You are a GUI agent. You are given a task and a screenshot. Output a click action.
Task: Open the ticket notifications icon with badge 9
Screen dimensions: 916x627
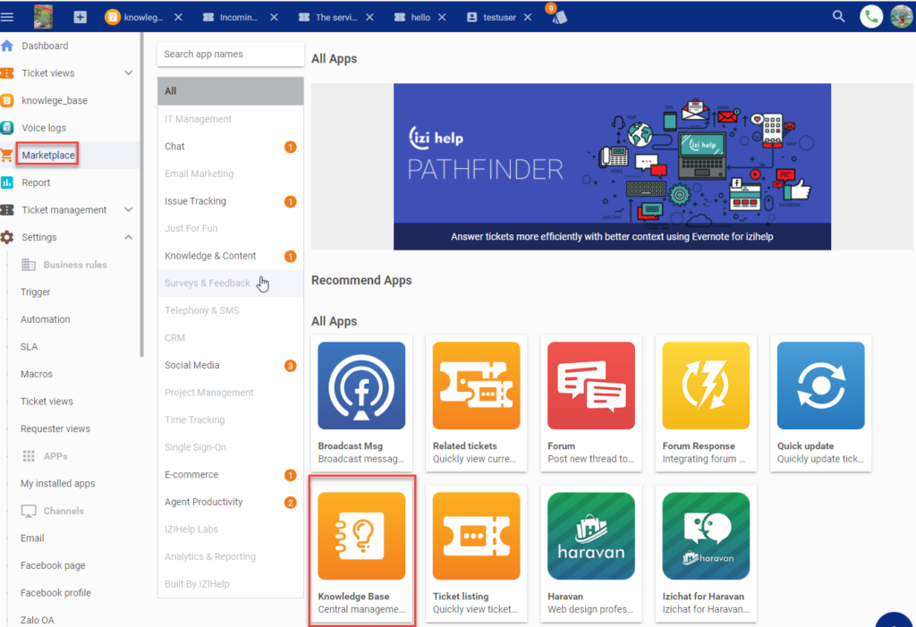coord(556,14)
